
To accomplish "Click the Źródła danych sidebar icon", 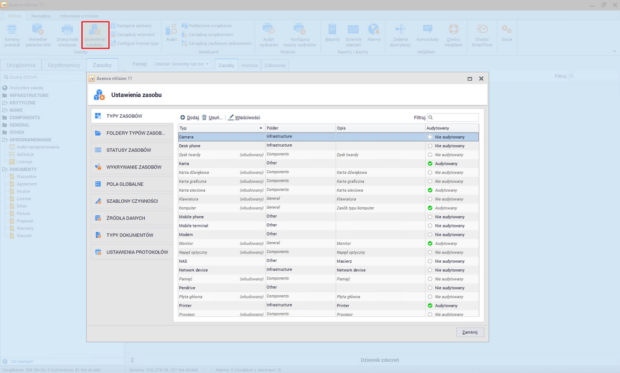I will [x=98, y=218].
